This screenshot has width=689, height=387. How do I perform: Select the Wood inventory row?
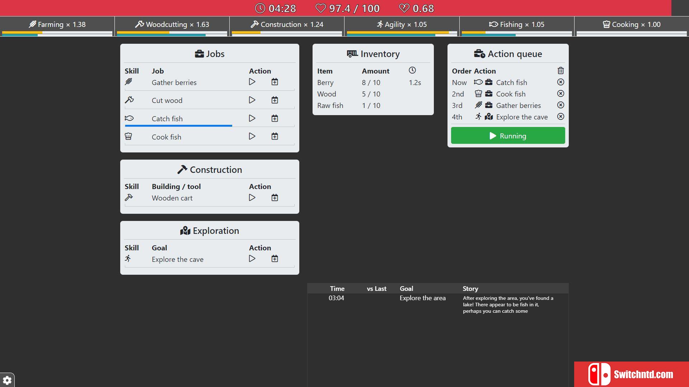373,94
